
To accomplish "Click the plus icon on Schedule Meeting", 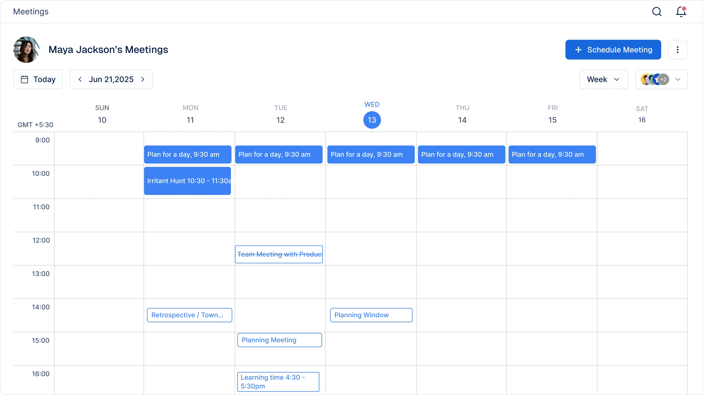I will point(578,50).
